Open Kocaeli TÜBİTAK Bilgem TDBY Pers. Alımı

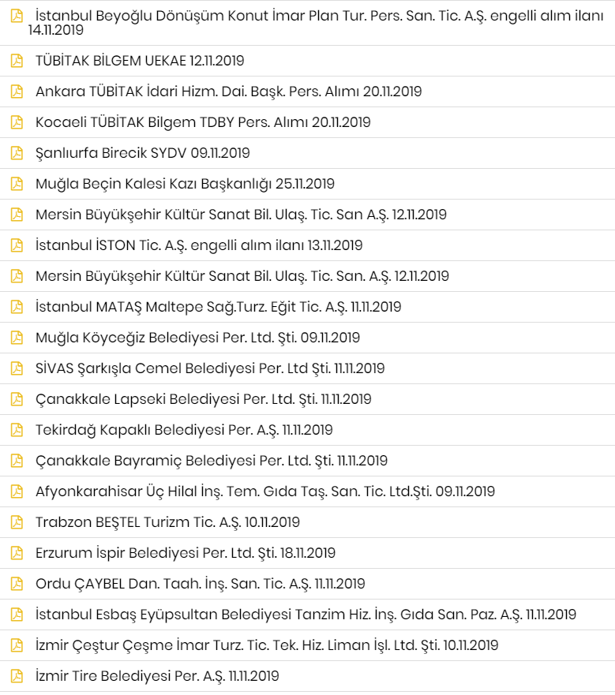(203, 122)
